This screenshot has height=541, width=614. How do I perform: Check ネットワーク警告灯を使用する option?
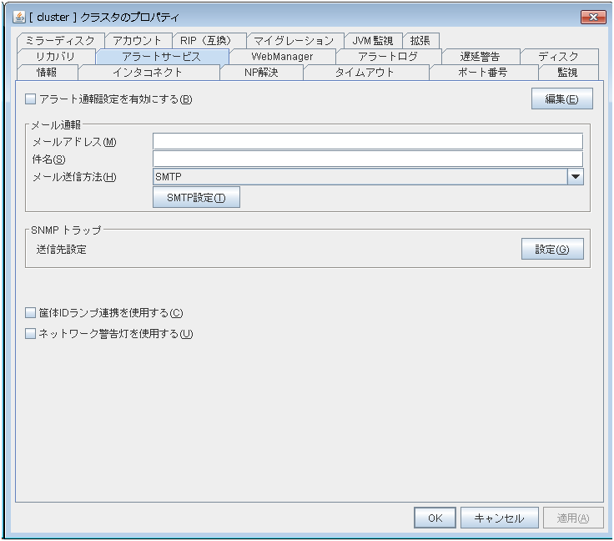coord(31,334)
